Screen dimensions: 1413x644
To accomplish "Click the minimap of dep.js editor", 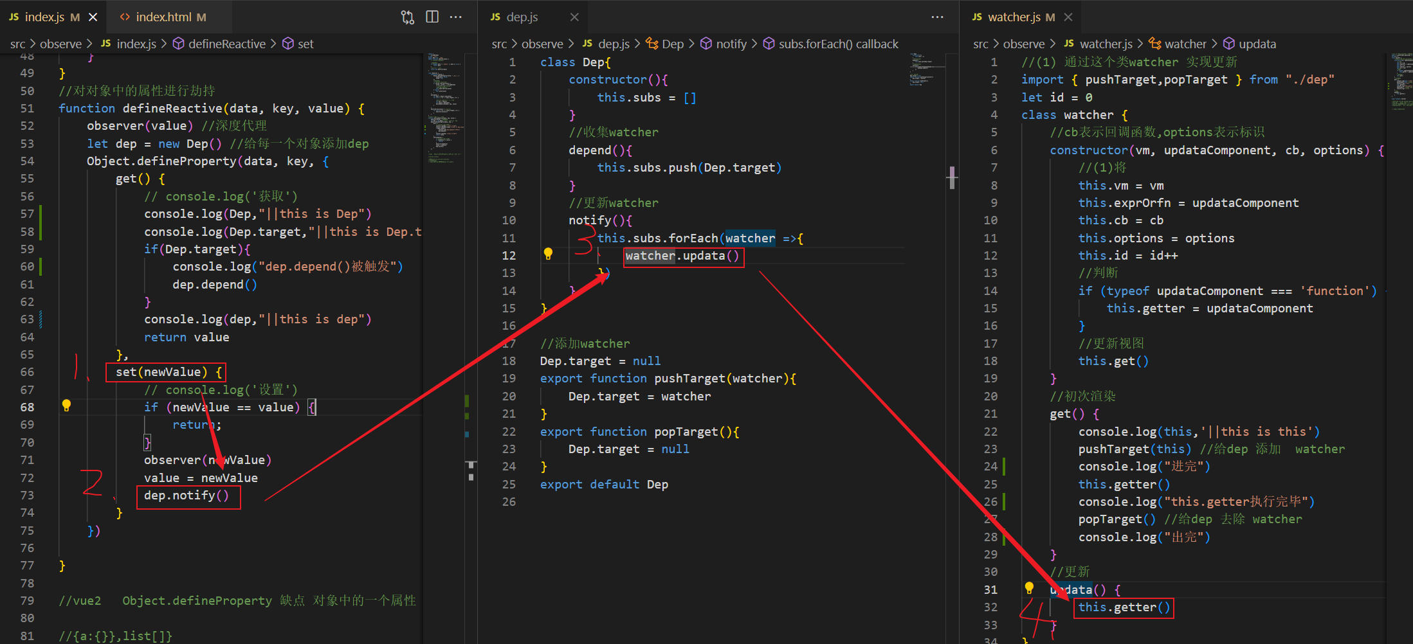I will [x=927, y=71].
